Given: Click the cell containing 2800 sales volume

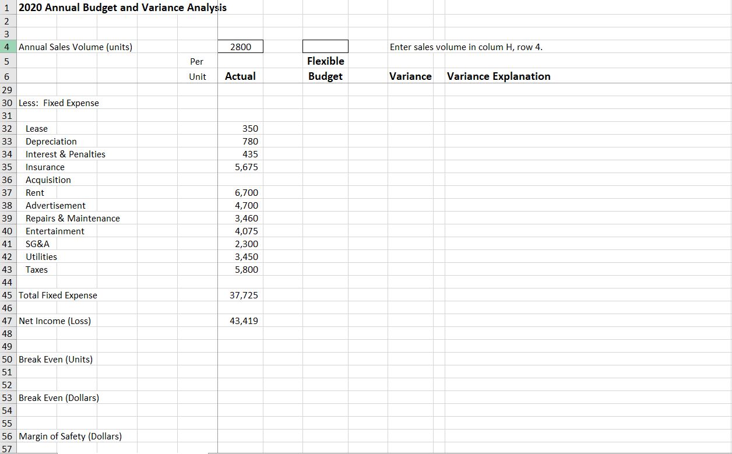Looking at the screenshot, I should pos(240,47).
